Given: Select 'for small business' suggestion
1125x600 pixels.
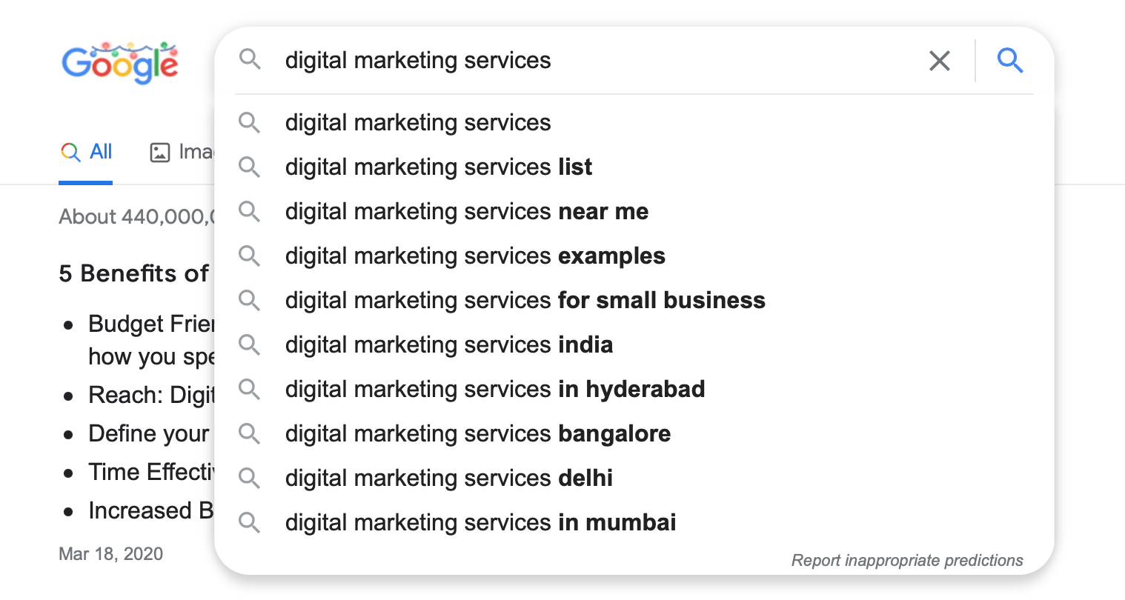Looking at the screenshot, I should 525,301.
